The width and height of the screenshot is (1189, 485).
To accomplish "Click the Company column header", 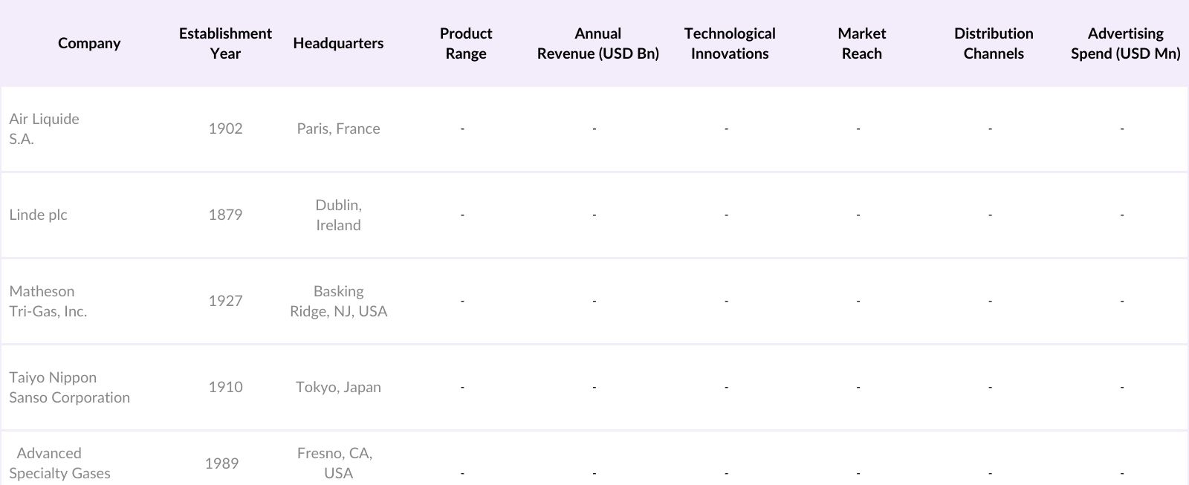I will click(x=89, y=43).
